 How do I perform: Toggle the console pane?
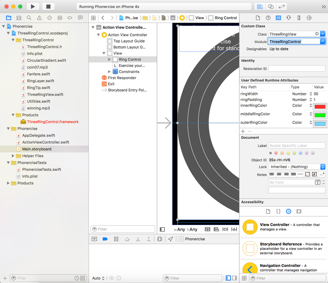click(234, 278)
